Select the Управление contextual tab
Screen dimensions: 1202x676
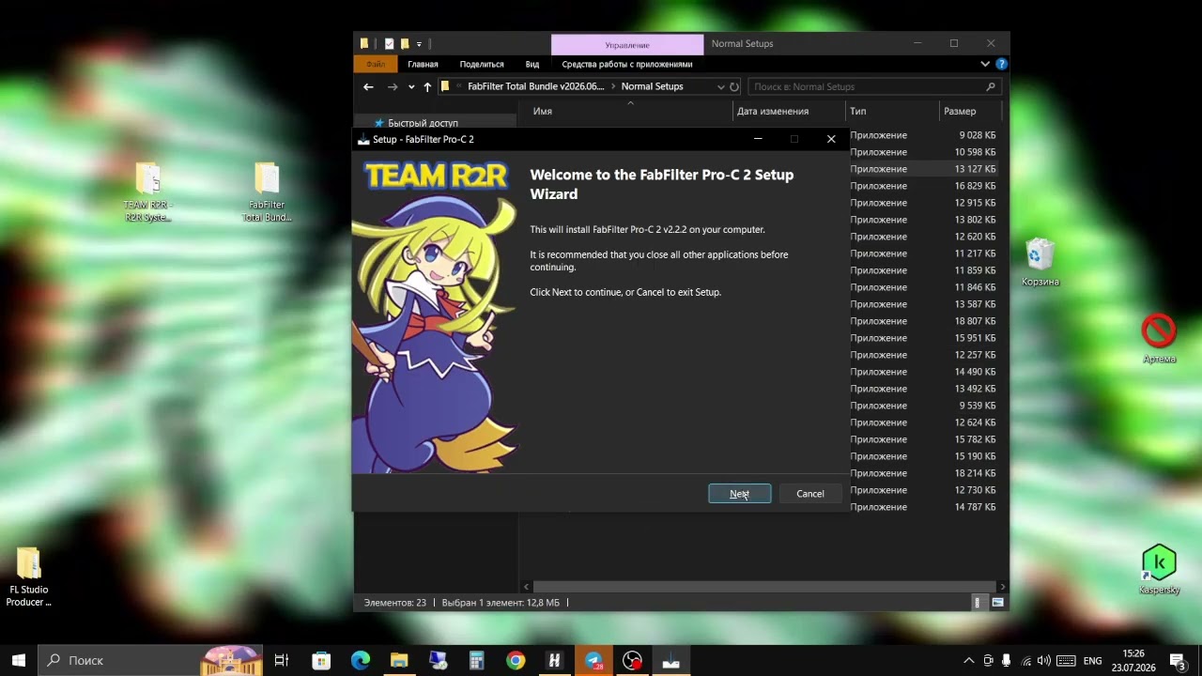(x=627, y=44)
